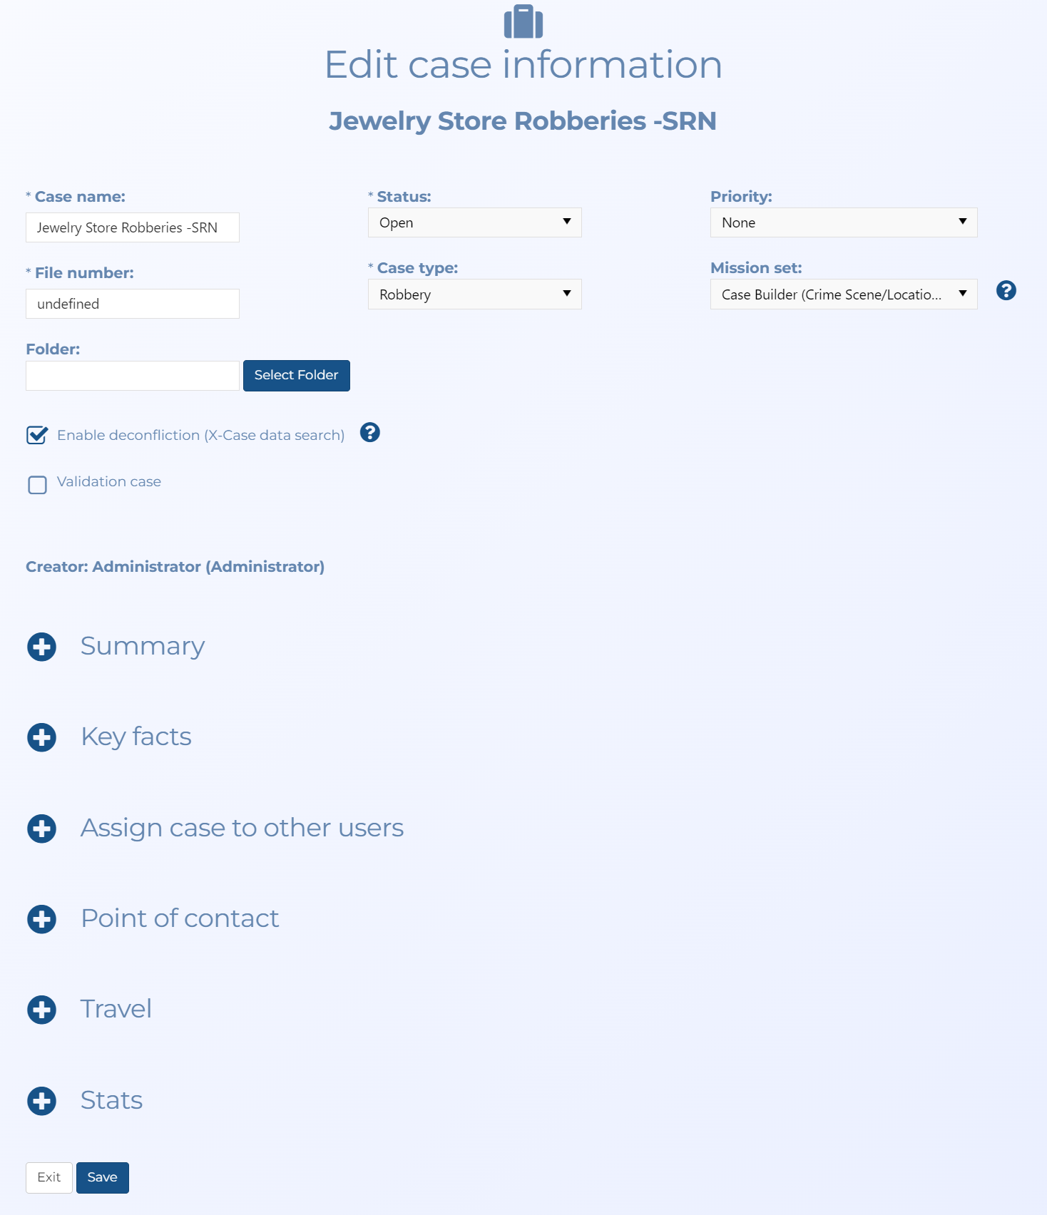Screen dimensions: 1047x1215
Task: Click the Case name input field
Action: pyautogui.click(x=132, y=227)
